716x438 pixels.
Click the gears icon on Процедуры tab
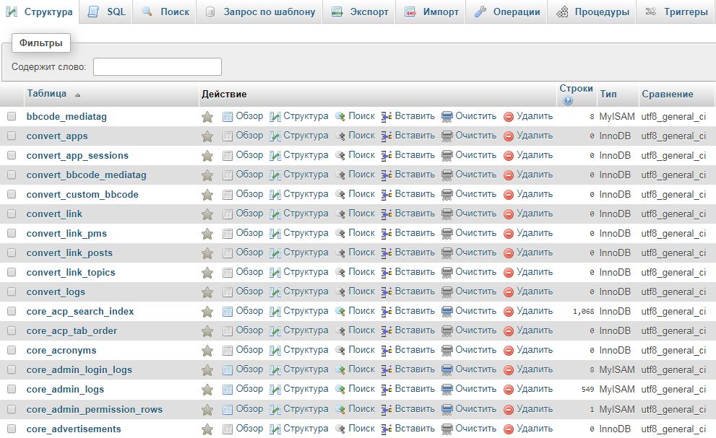click(x=562, y=12)
